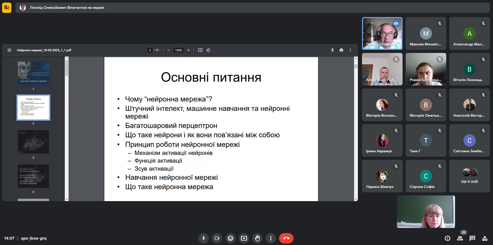Open the activities icon
Viewport: 493px width, 245px height.
[485, 238]
